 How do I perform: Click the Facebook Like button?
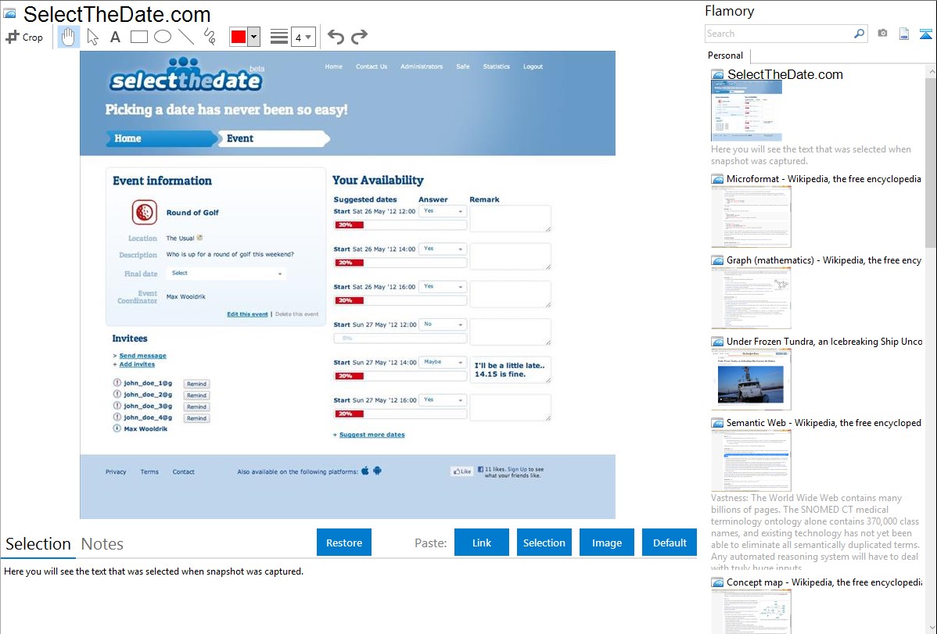point(462,471)
